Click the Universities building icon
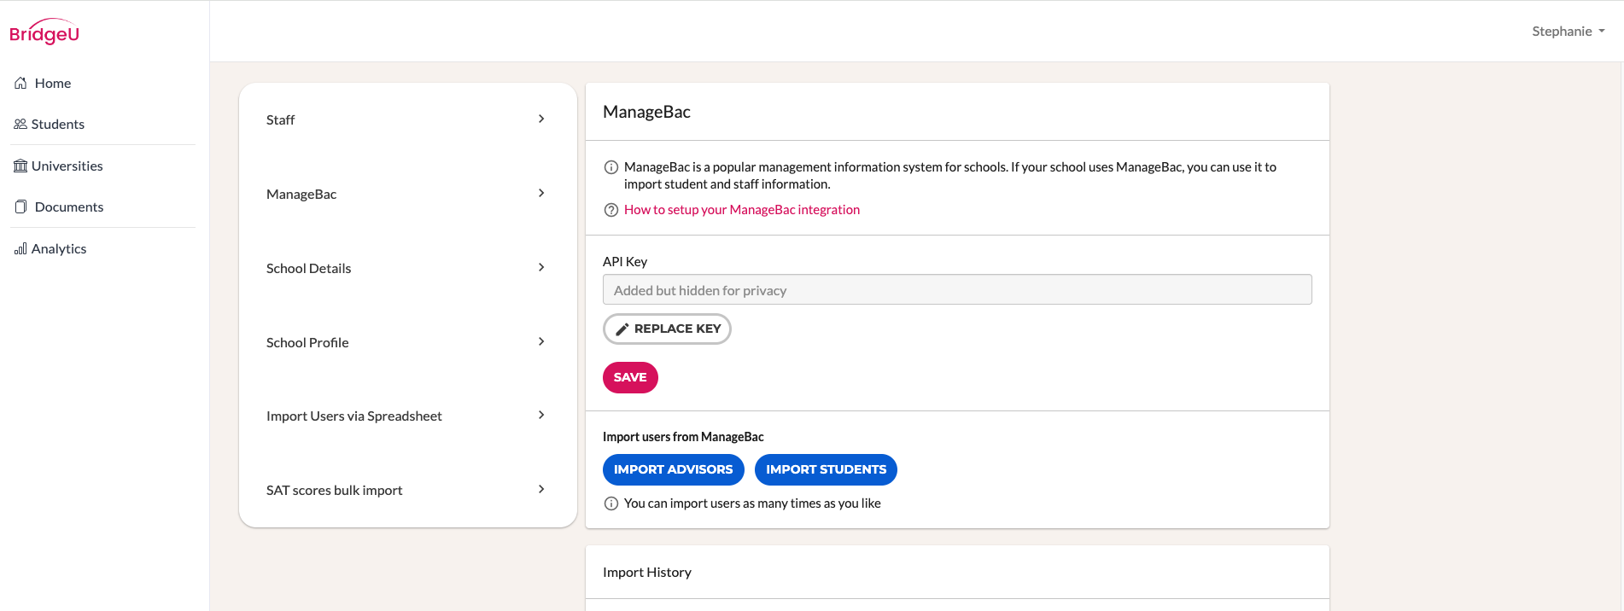 tap(20, 166)
